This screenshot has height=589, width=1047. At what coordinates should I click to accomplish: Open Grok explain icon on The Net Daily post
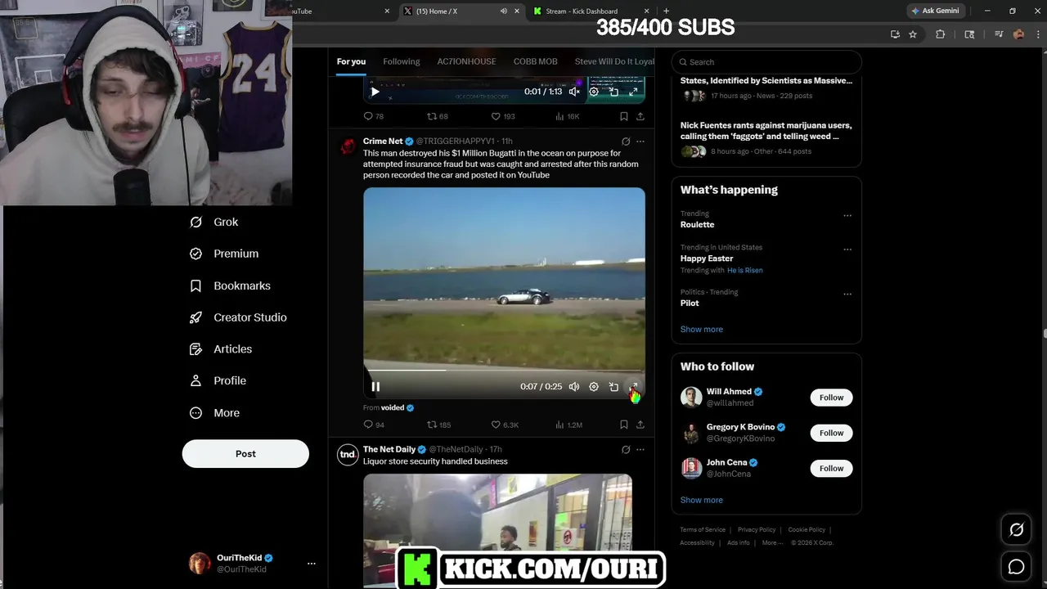[626, 450]
